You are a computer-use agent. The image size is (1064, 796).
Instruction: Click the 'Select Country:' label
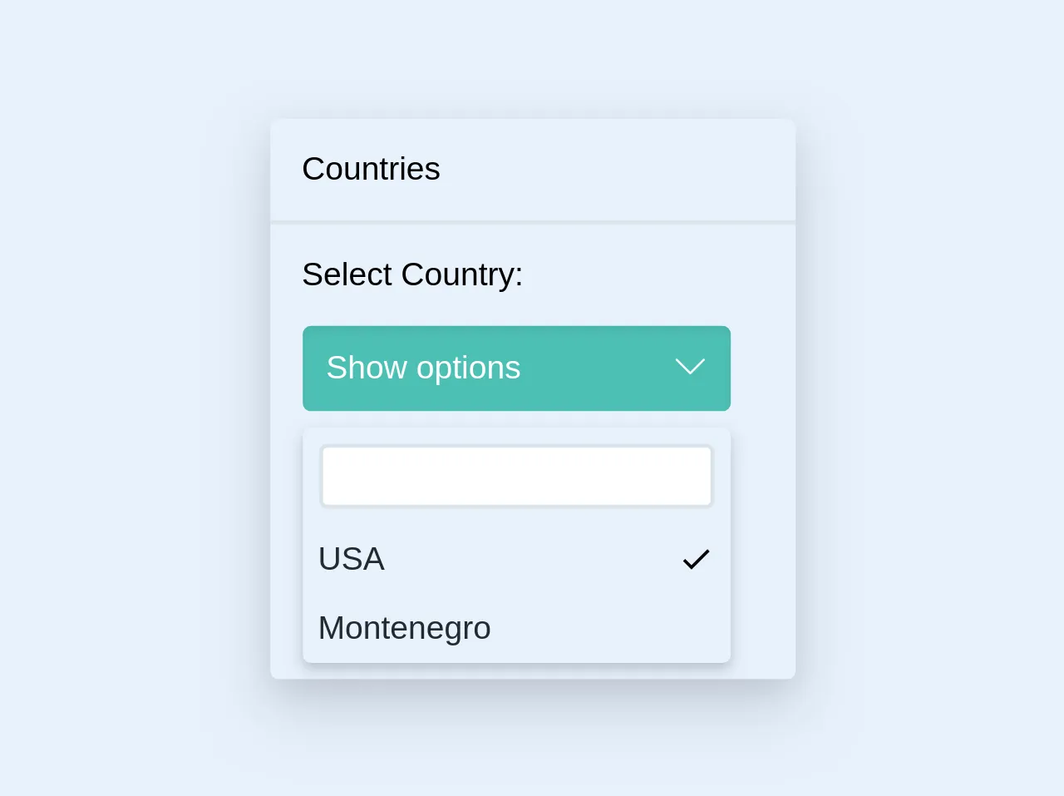coord(412,274)
